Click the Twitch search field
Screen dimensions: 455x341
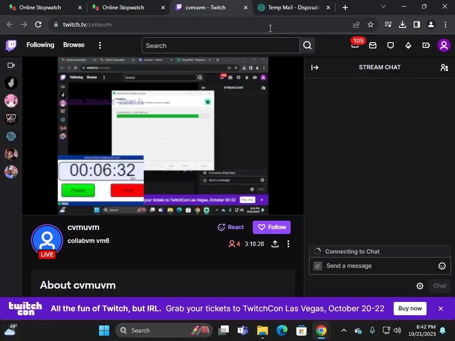coord(220,46)
